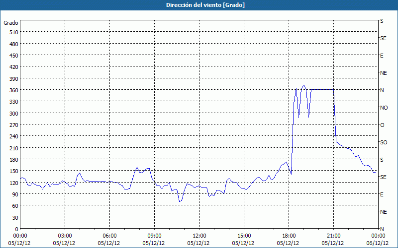The height and width of the screenshot is (248, 398).
Task: Click the 150 y-axis value
Action: (14, 171)
